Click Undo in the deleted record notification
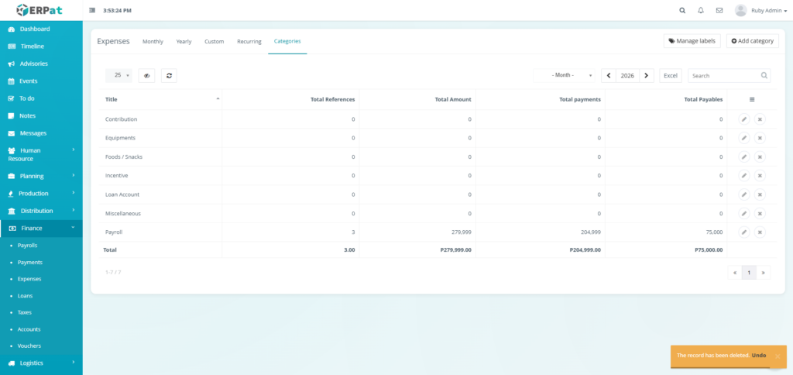This screenshot has height=375, width=793. 758,355
